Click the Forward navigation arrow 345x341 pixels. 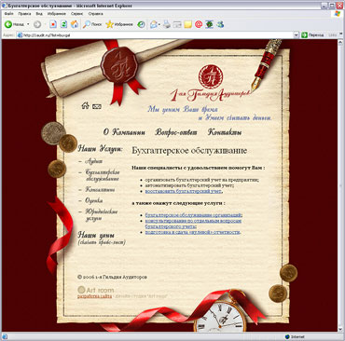pos(37,24)
